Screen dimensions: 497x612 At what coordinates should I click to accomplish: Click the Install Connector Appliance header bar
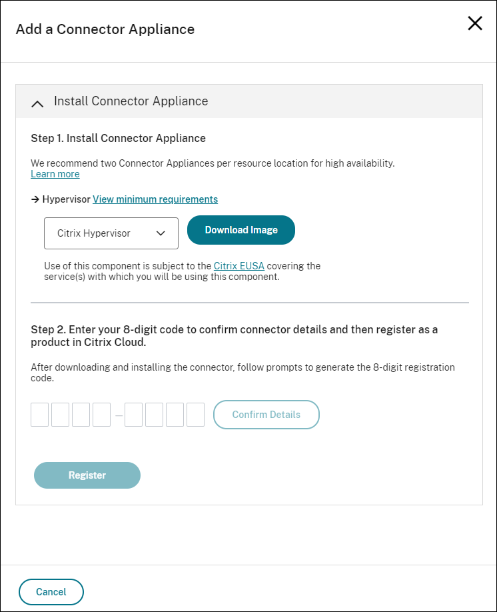point(249,100)
